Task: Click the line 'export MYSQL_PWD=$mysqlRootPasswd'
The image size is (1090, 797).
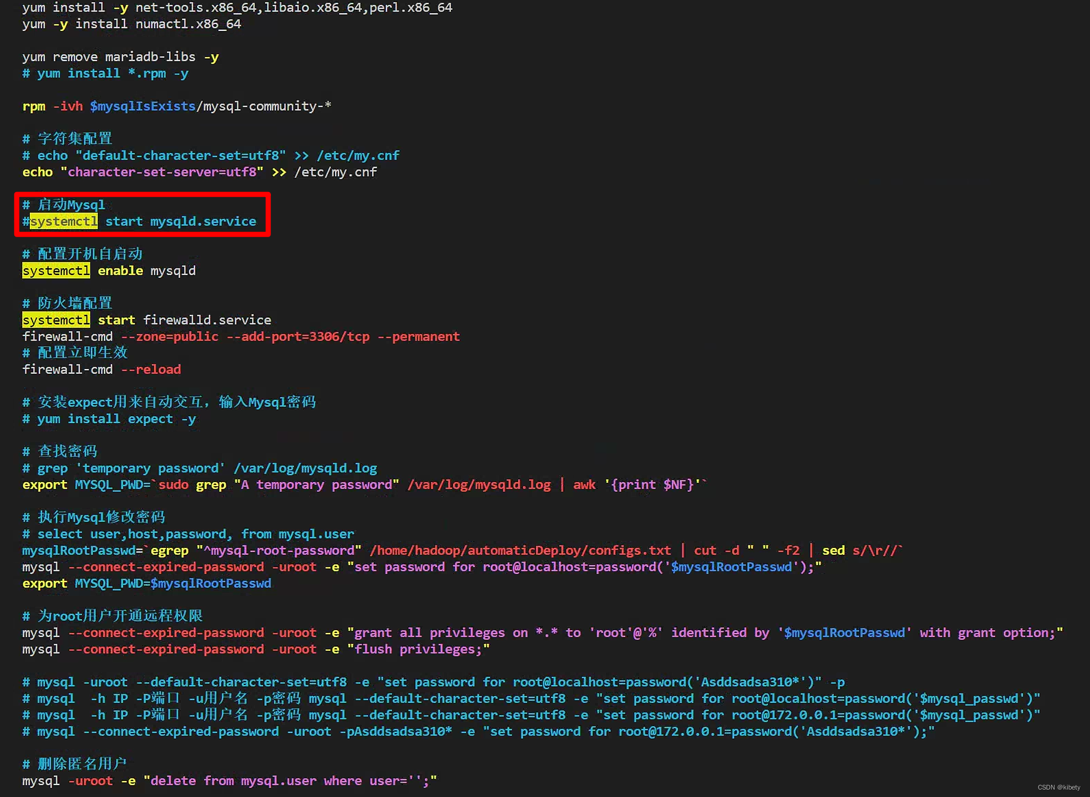Action: tap(147, 584)
